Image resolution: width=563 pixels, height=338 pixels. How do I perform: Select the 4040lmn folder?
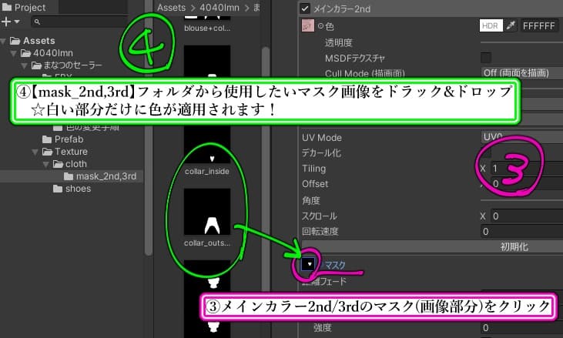pos(53,53)
